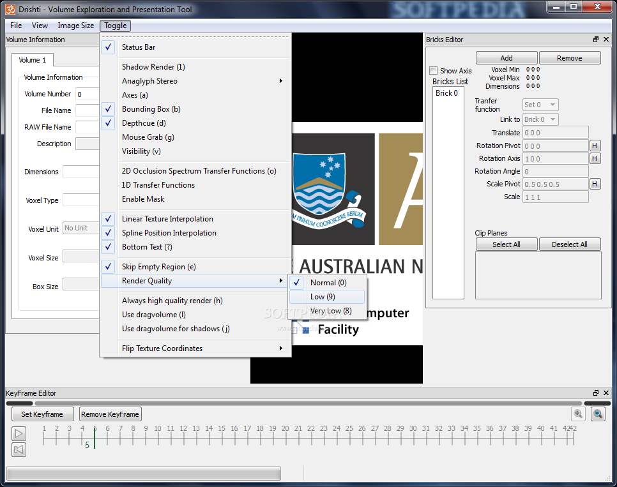The image size is (617, 487).
Task: Click the reset to first frame button
Action: coord(19,449)
